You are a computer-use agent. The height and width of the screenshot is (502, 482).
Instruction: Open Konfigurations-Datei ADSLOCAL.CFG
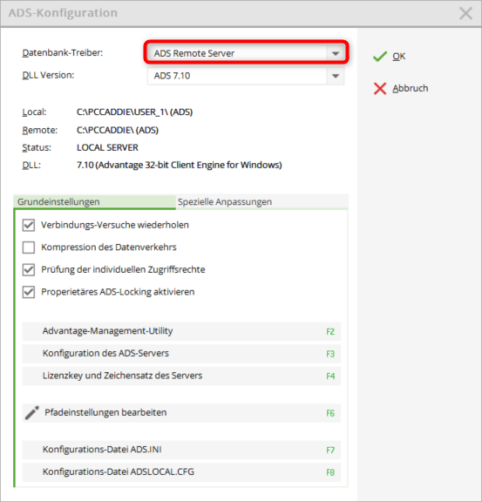[181, 472]
